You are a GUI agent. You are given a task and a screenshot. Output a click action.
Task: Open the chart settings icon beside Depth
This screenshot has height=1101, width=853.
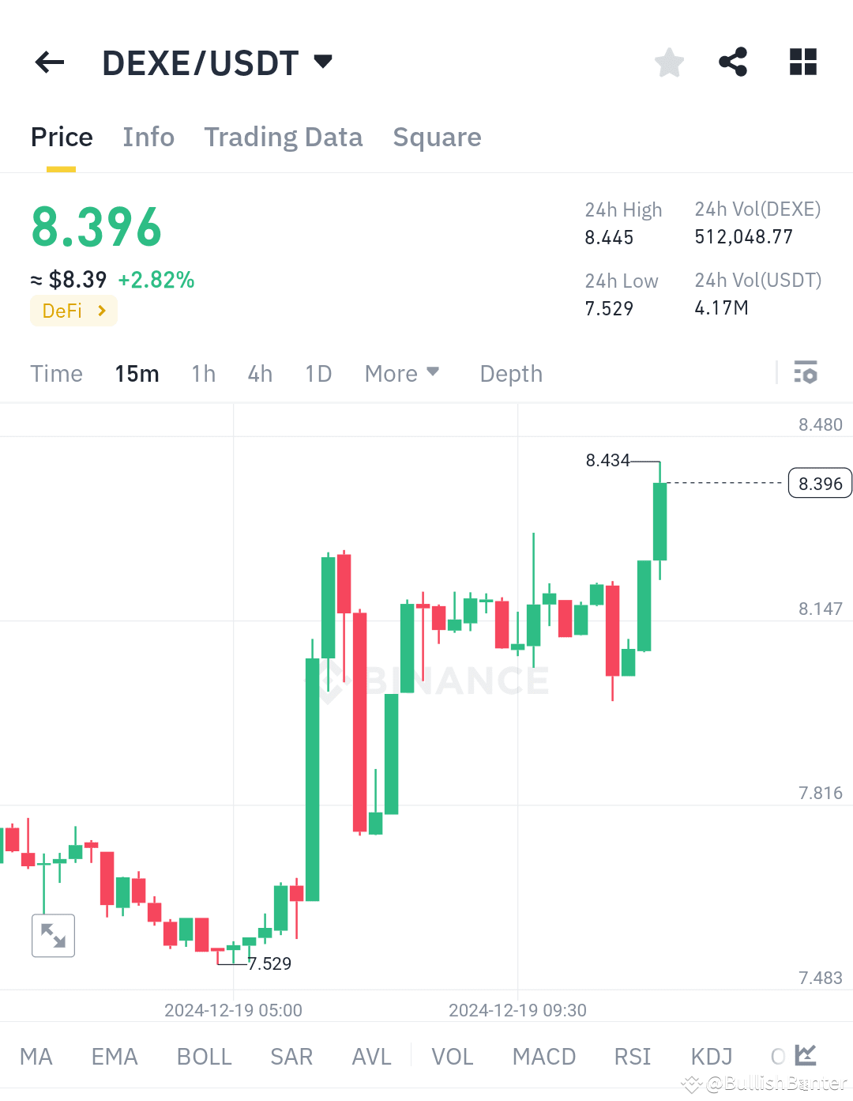click(806, 372)
